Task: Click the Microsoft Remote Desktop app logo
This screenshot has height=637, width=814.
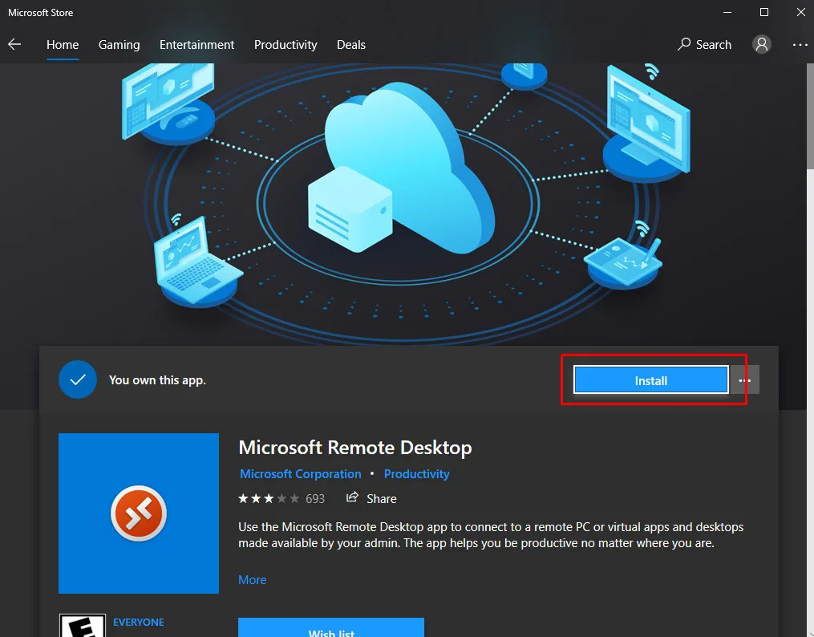Action: point(139,513)
